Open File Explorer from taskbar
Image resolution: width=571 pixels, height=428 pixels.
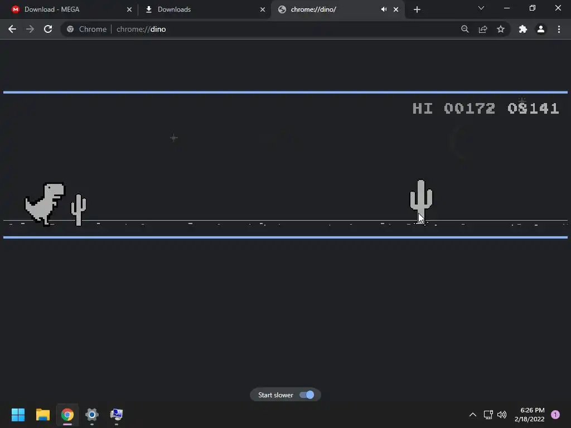coord(42,415)
